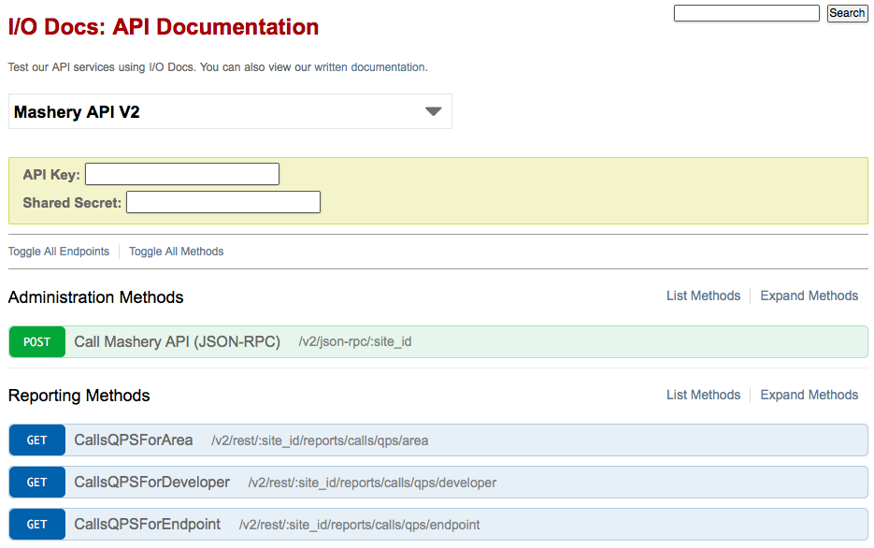Click the Search button
Screen dimensions: 874x548
pyautogui.click(x=847, y=13)
